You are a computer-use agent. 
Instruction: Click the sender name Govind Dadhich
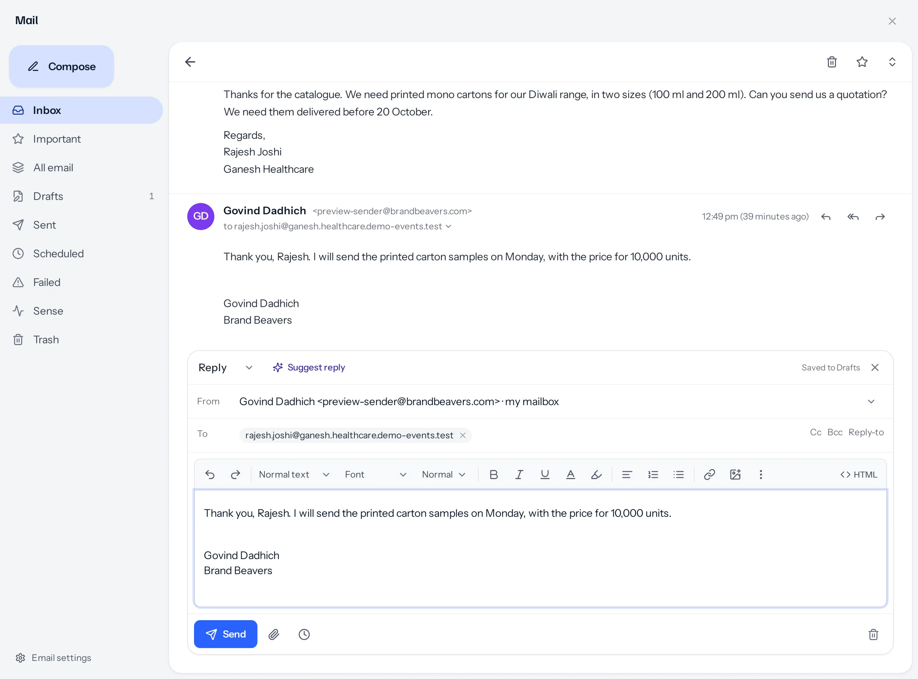coord(265,210)
